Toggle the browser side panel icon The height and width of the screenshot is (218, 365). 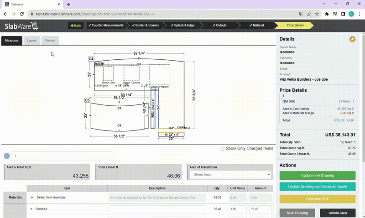(343, 14)
